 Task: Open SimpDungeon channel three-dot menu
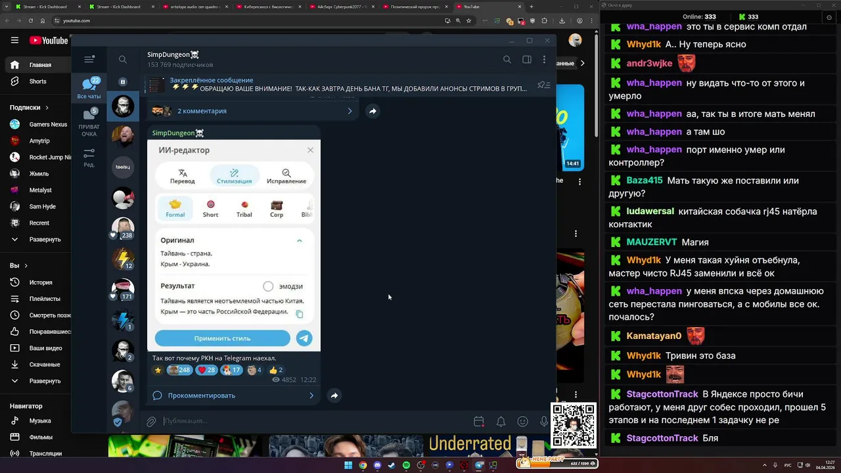point(544,59)
